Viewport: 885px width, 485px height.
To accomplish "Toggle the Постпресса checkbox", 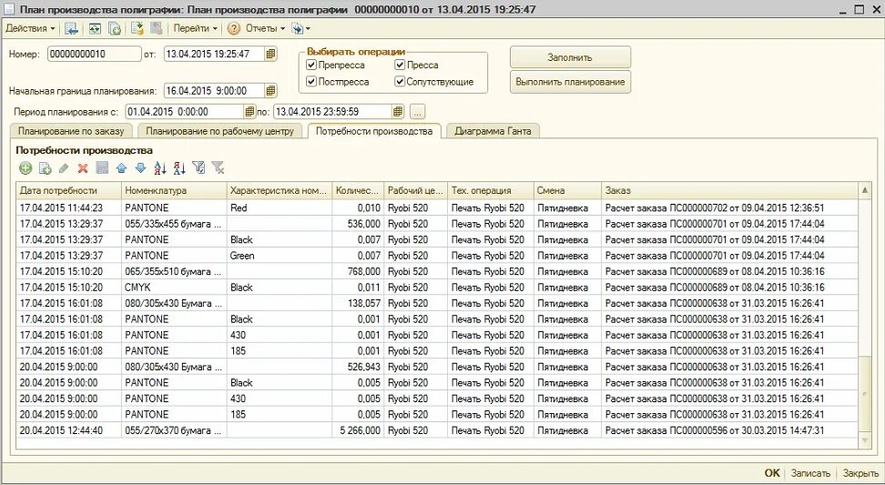I will [x=311, y=82].
